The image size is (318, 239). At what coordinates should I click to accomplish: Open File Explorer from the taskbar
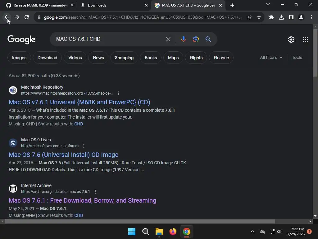159,232
